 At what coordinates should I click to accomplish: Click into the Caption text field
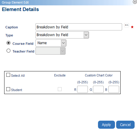coord(79,27)
